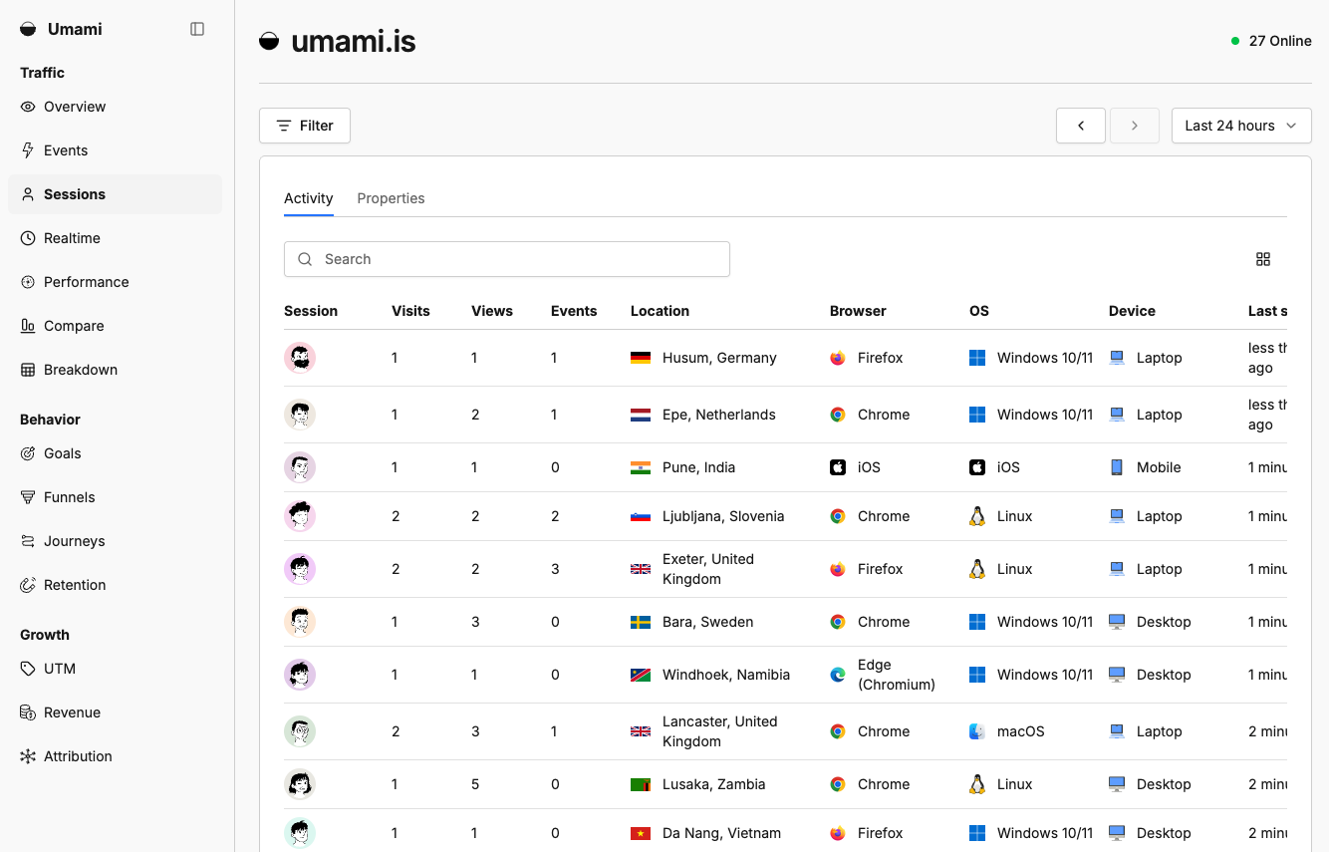This screenshot has width=1329, height=852.
Task: Click the Sweden flag icon
Action: click(x=641, y=622)
